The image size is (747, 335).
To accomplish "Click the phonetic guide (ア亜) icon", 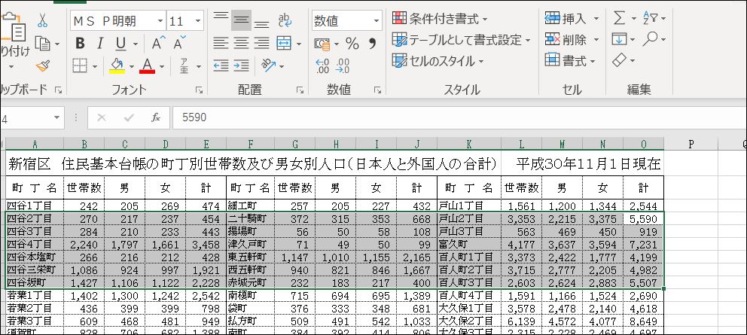I will click(x=184, y=65).
